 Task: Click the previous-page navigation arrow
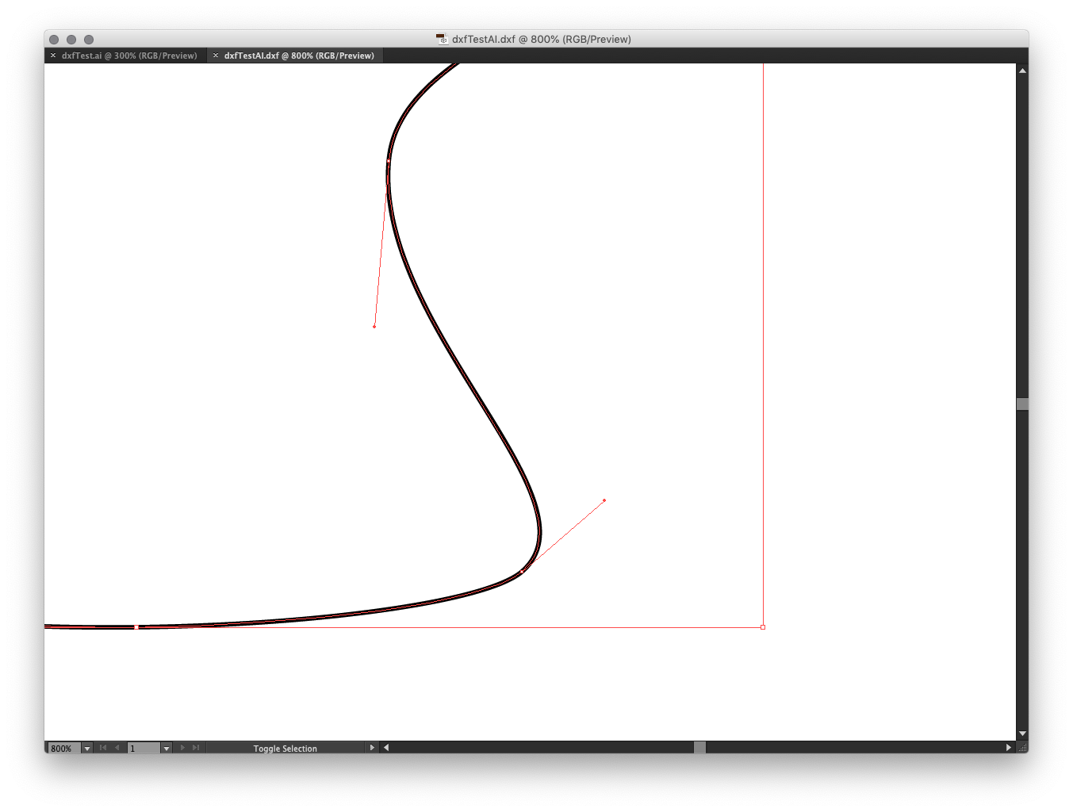[x=117, y=747]
